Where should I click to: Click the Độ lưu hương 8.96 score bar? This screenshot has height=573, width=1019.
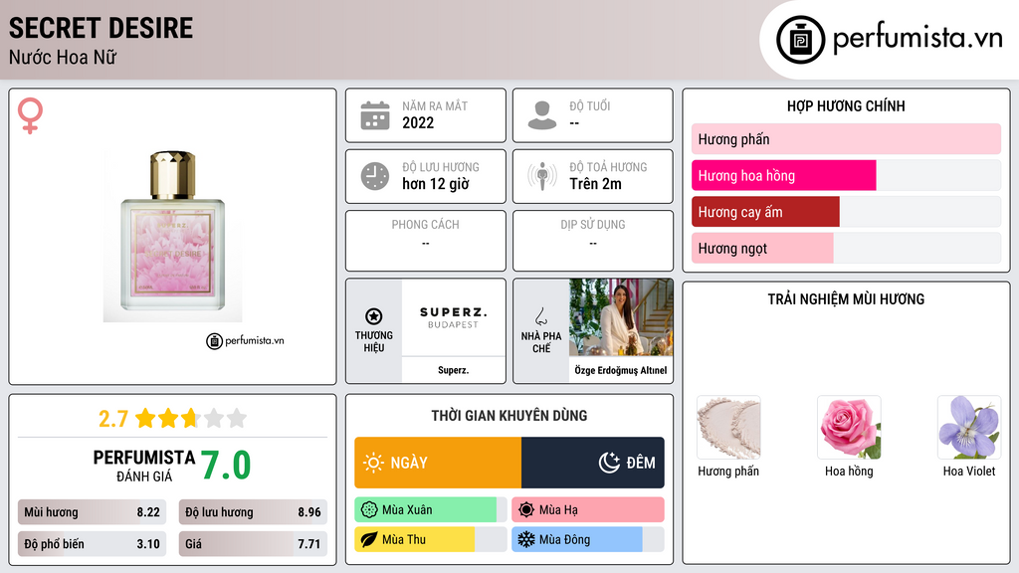pyautogui.click(x=253, y=512)
